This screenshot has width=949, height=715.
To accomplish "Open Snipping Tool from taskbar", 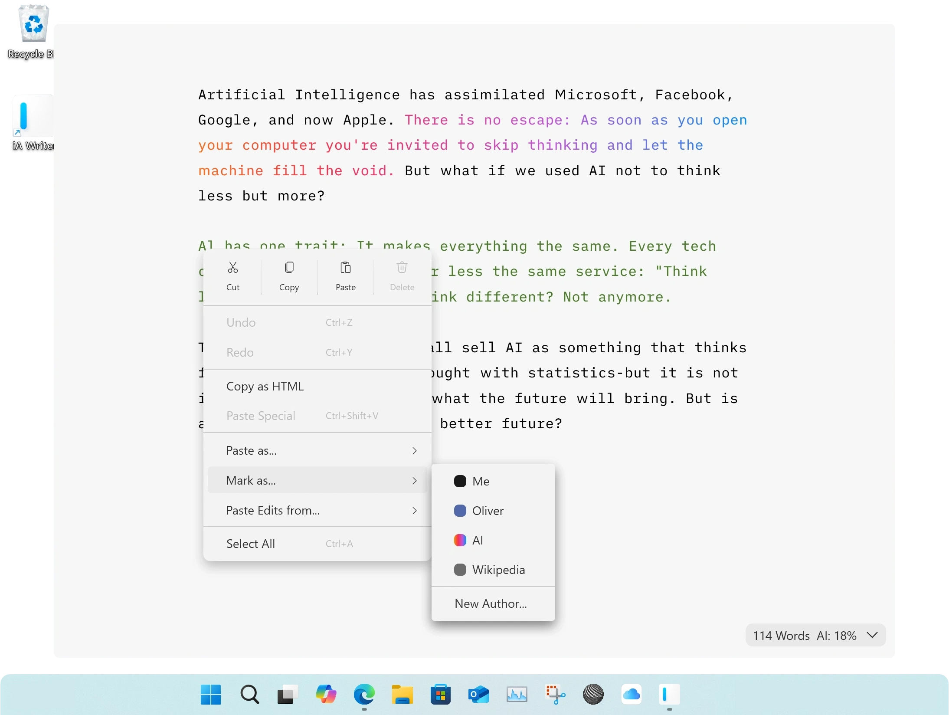I will [555, 695].
